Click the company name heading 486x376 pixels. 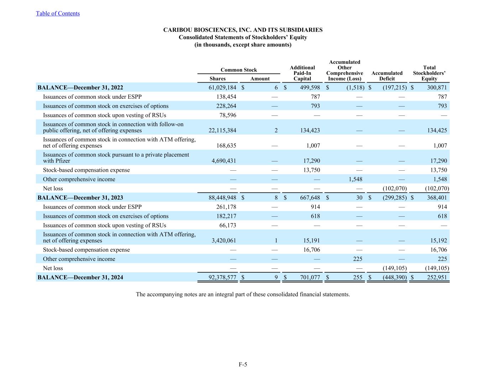[243, 30]
